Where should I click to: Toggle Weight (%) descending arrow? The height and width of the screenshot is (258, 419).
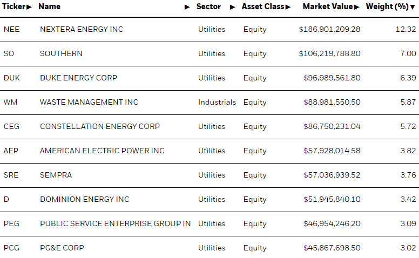pyautogui.click(x=413, y=7)
